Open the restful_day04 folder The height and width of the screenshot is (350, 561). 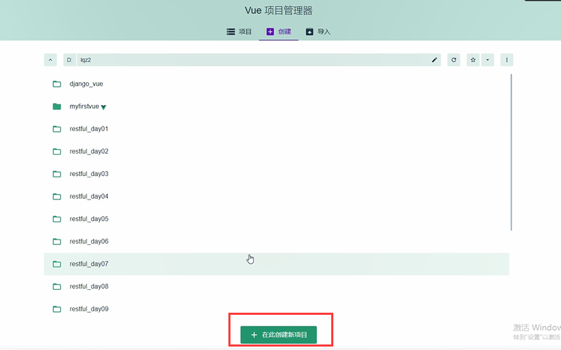277,197
